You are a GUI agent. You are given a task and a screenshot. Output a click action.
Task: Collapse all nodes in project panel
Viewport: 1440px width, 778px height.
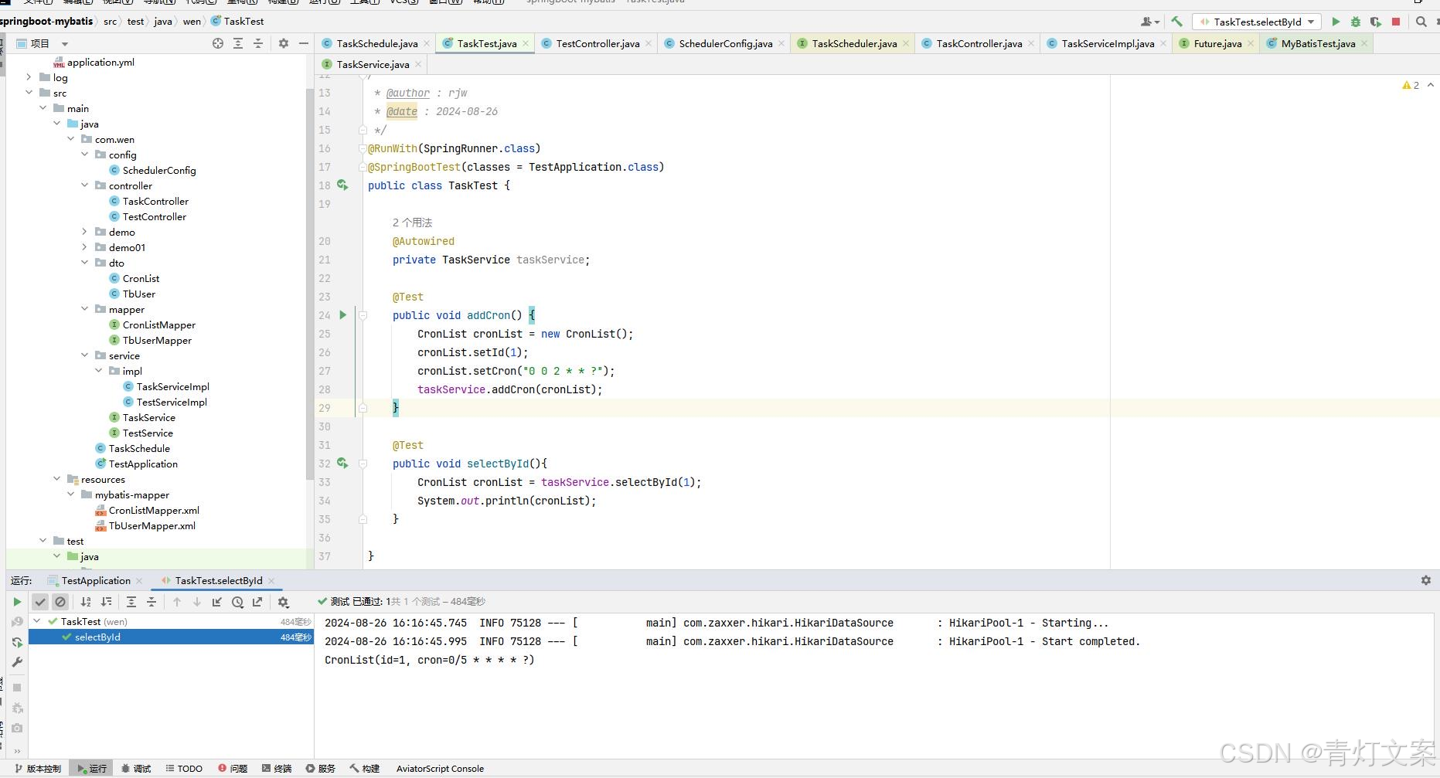tap(258, 43)
